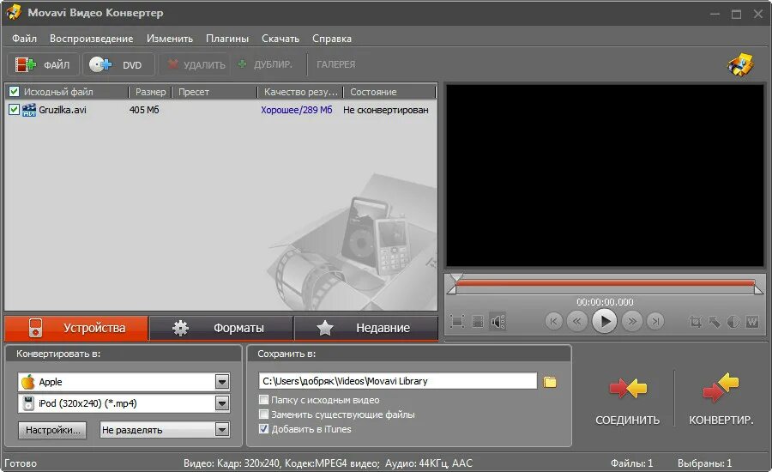
Task: Click the red playback progress bar
Action: [x=605, y=283]
